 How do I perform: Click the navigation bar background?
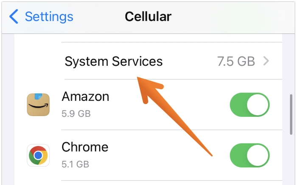(x=227, y=18)
